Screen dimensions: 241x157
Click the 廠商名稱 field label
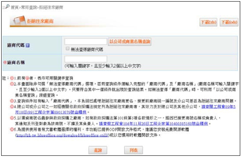click(x=16, y=63)
